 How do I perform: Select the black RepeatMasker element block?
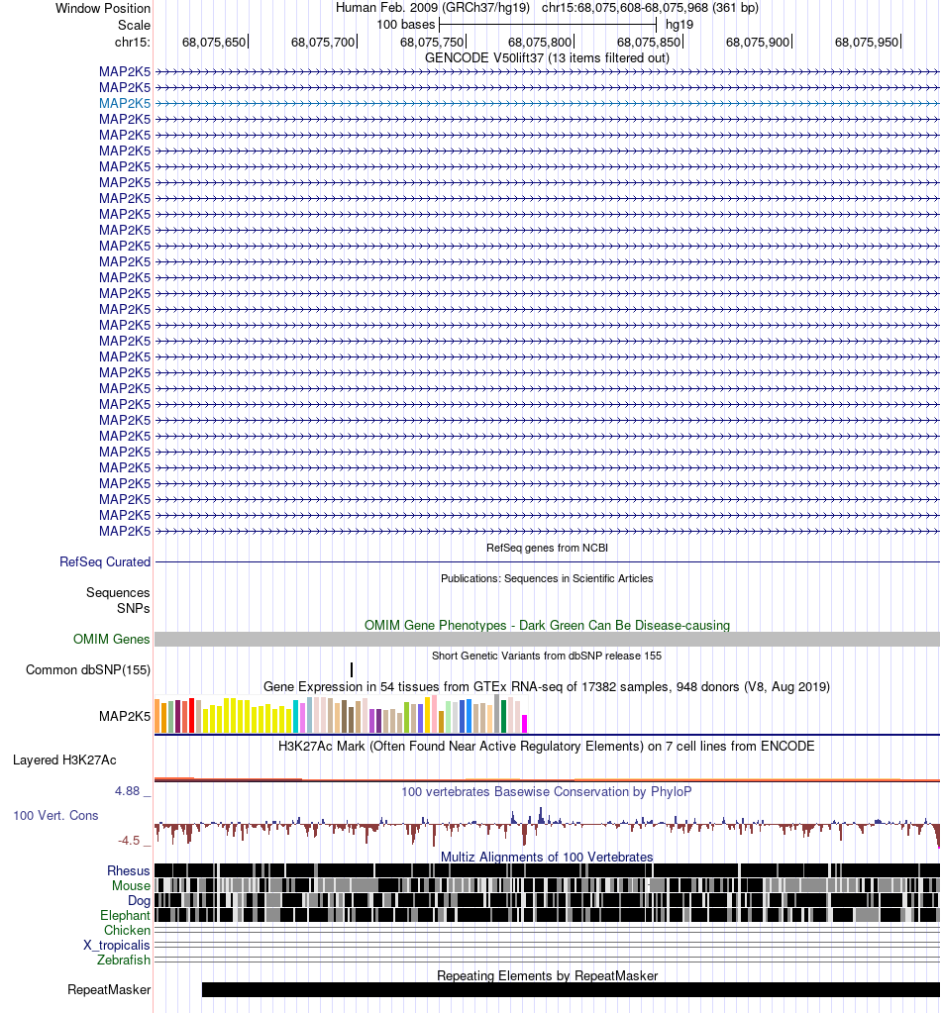(x=571, y=990)
